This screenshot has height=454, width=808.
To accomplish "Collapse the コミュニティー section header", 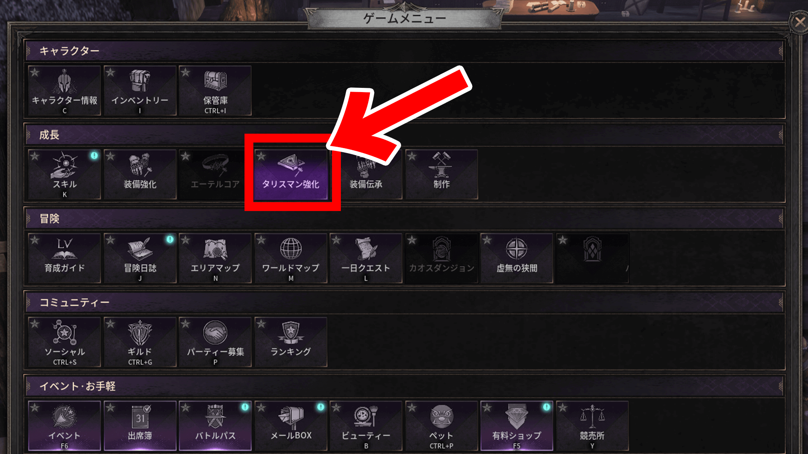I will 404,302.
